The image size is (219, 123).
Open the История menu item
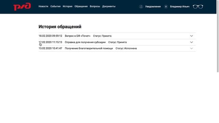(x=67, y=6)
